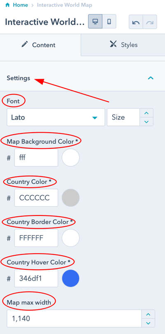
Task: Click Map Background Color hex field
Action: point(36,157)
